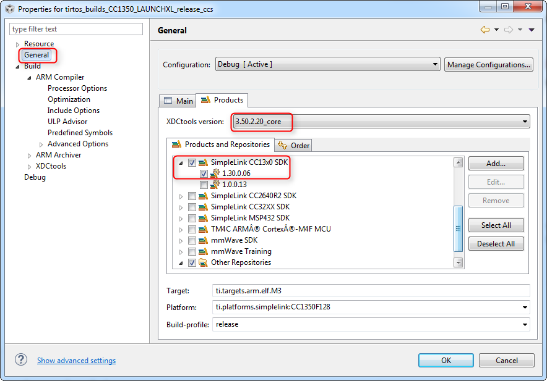The image size is (547, 381).
Task: Select Include Options tree item
Action: pos(73,111)
